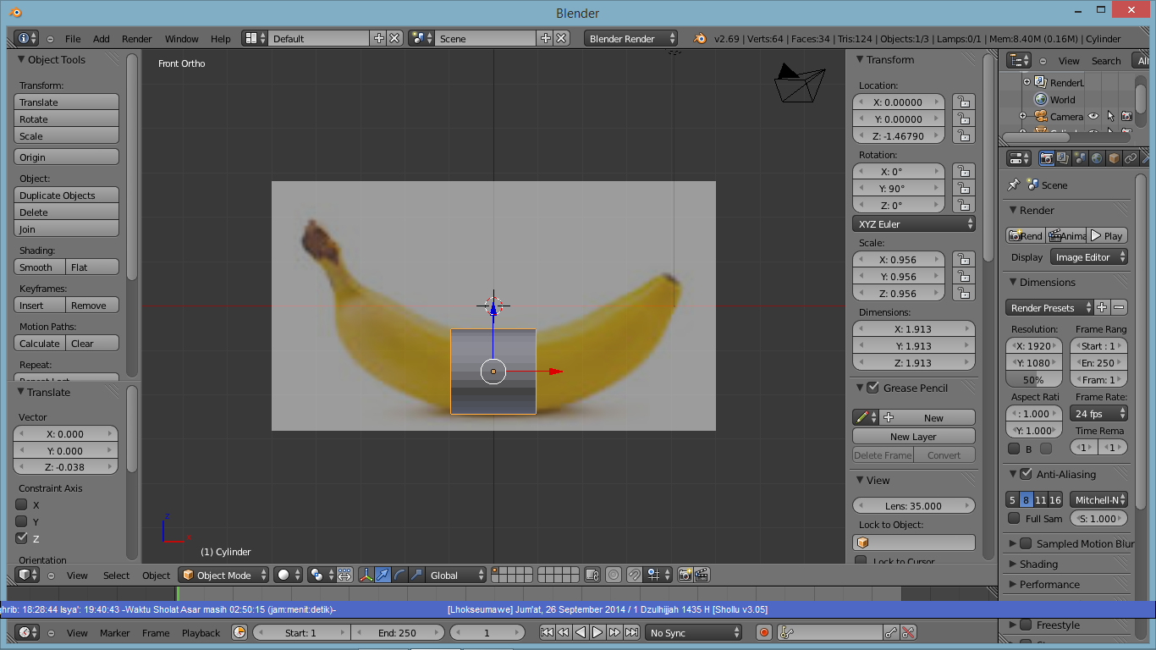Select the Render Layers properties tab icon
1156x650 pixels.
(x=1064, y=158)
